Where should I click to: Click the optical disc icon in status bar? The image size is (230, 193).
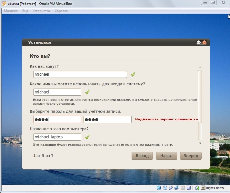[x=165, y=188]
